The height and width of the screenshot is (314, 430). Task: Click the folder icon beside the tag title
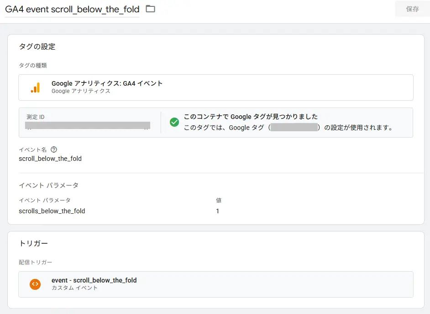[x=150, y=8]
